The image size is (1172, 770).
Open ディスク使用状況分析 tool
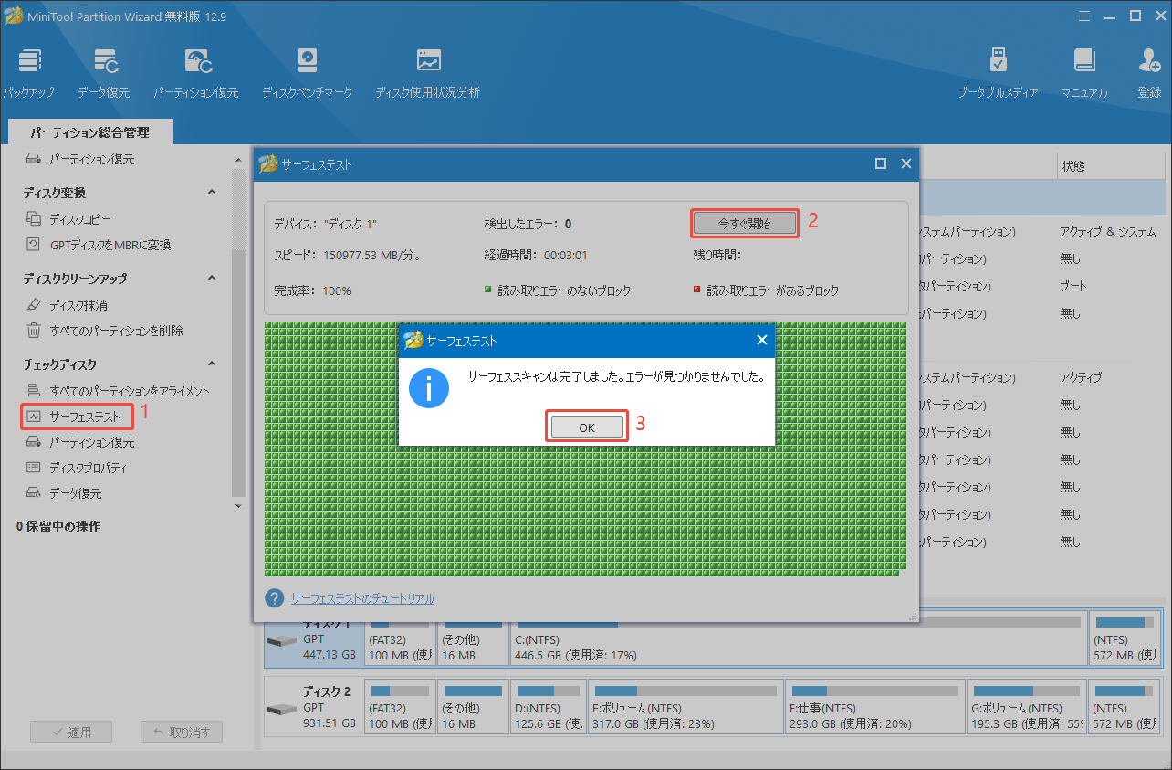pos(428,73)
